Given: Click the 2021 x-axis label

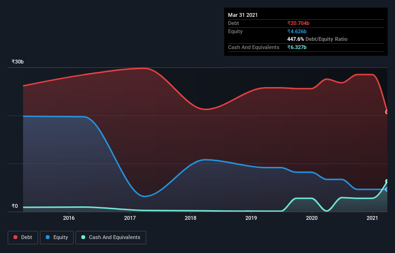Looking at the screenshot, I should (x=372, y=218).
